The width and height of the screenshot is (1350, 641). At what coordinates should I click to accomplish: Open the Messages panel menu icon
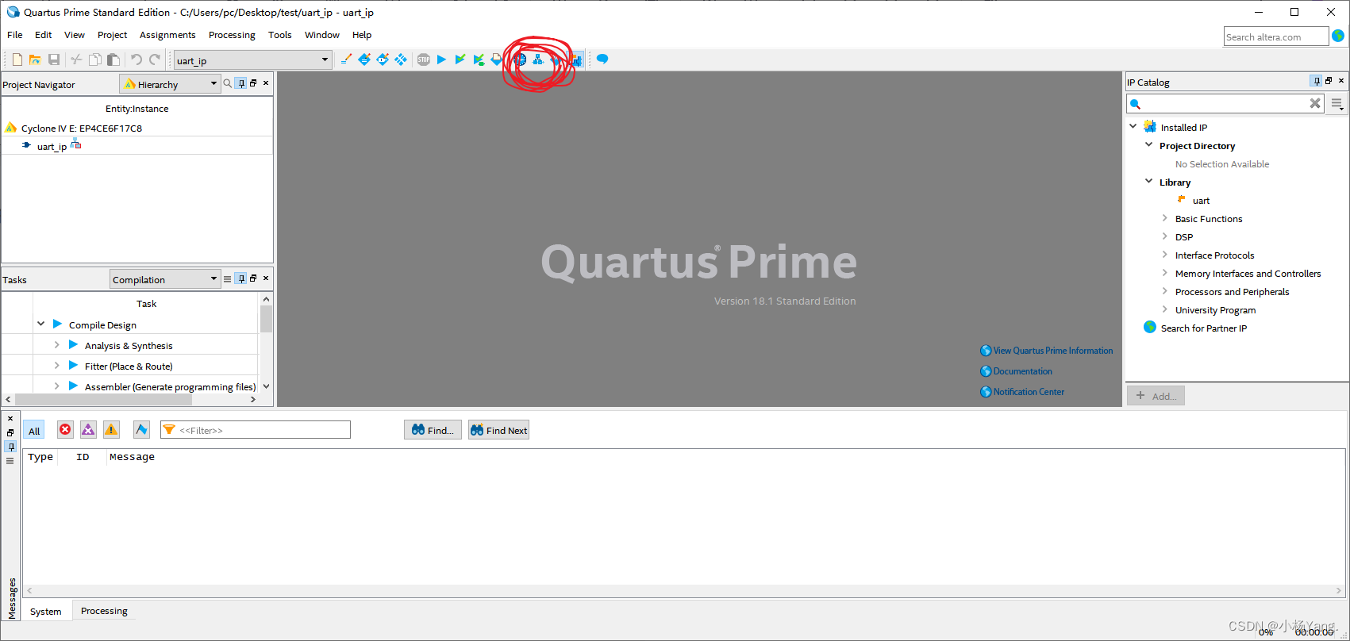click(x=10, y=460)
